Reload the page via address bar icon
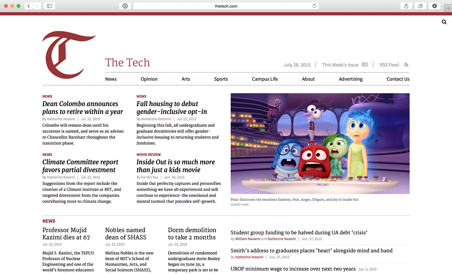 [314, 6]
